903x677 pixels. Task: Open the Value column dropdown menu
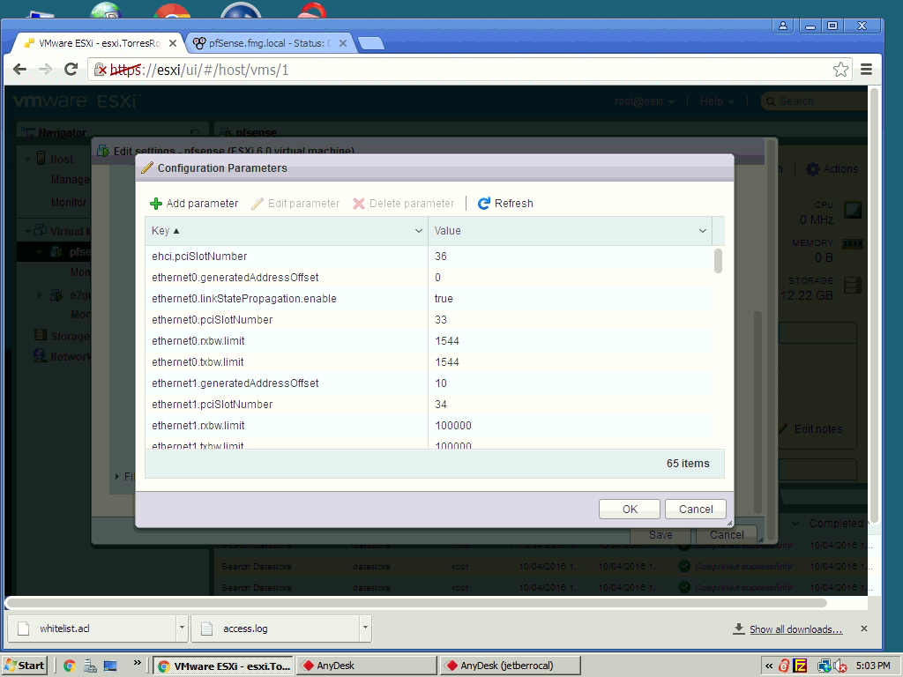[x=703, y=231]
